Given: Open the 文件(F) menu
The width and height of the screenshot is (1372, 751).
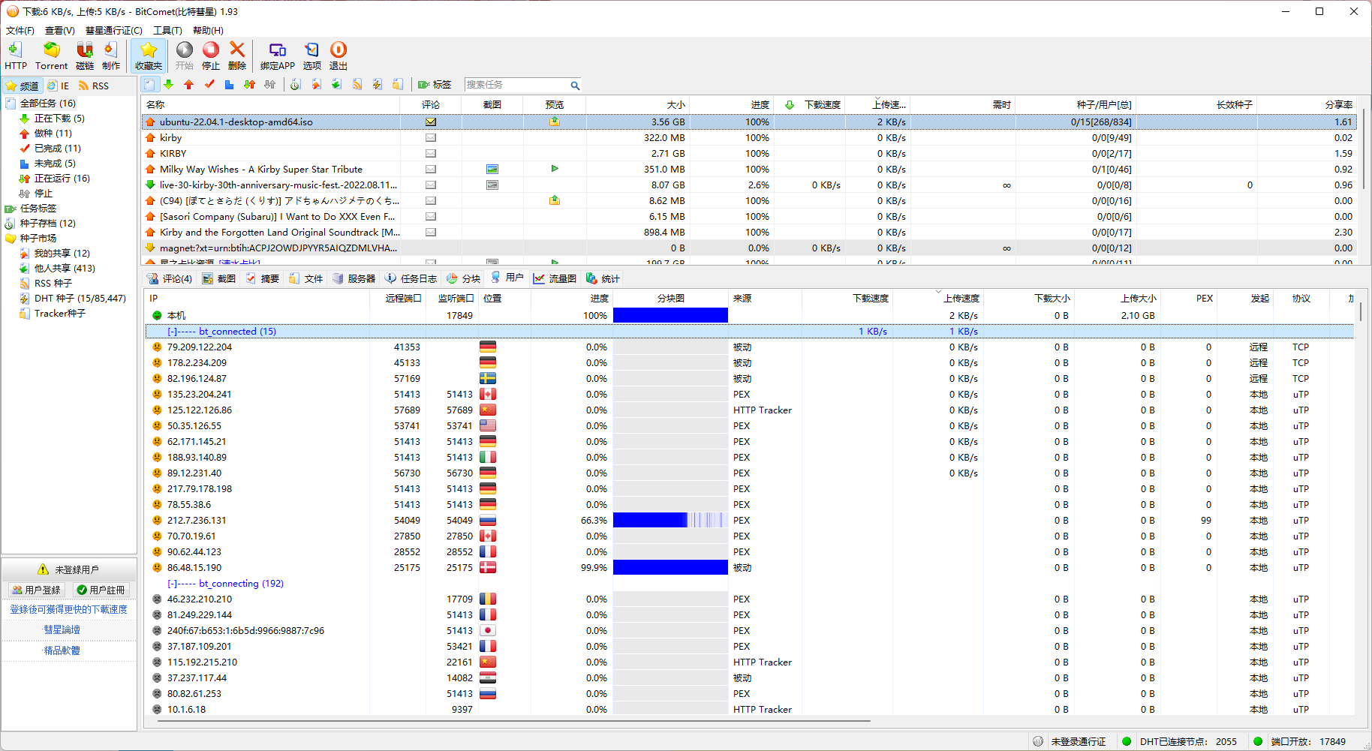Looking at the screenshot, I should tap(20, 31).
